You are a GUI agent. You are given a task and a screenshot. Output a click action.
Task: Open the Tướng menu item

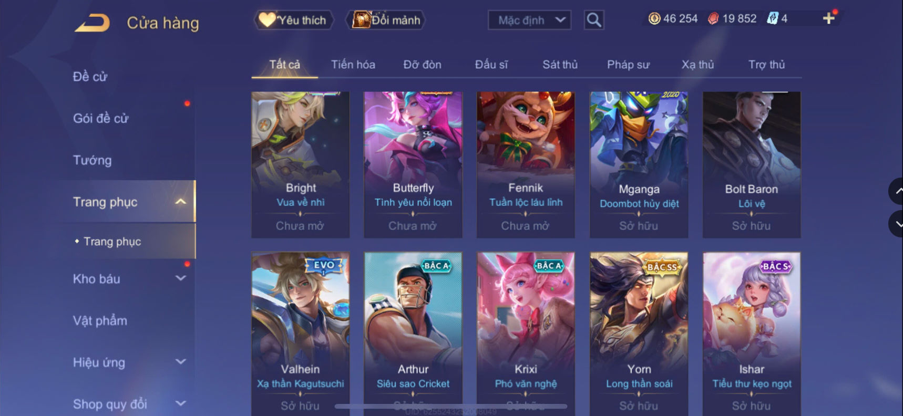click(x=92, y=160)
